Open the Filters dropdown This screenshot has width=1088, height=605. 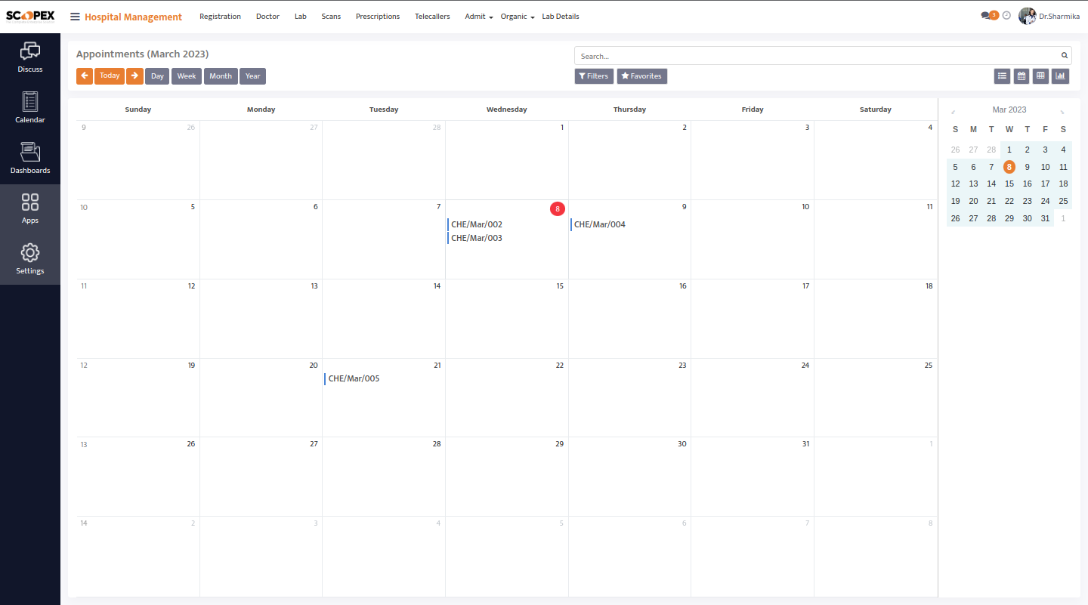point(594,76)
